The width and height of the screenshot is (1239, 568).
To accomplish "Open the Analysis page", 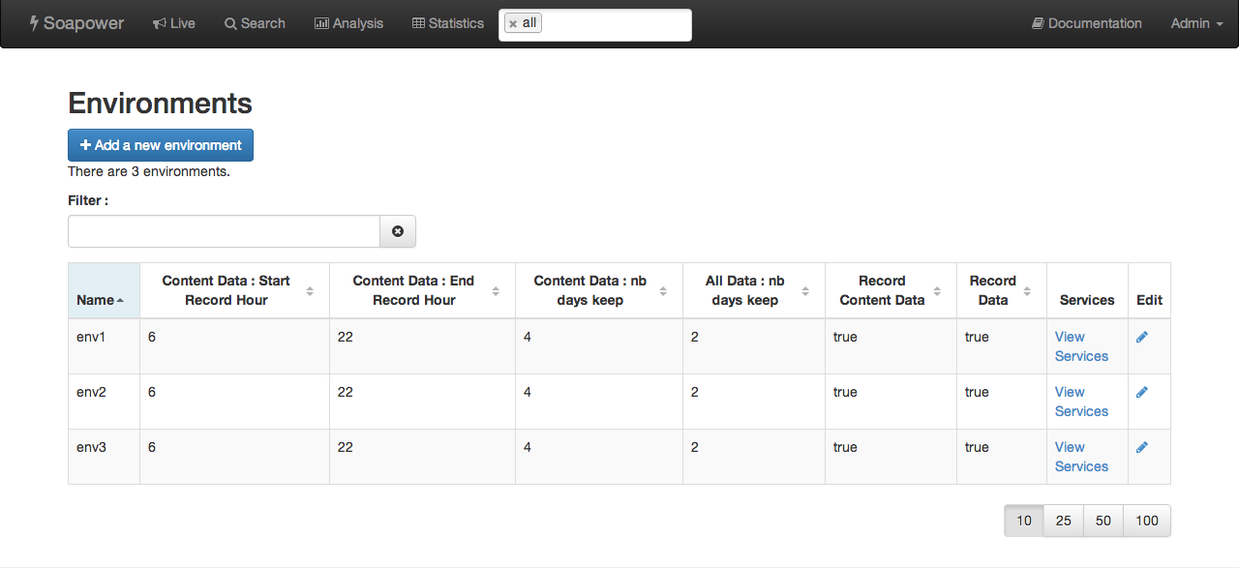I will pos(348,23).
